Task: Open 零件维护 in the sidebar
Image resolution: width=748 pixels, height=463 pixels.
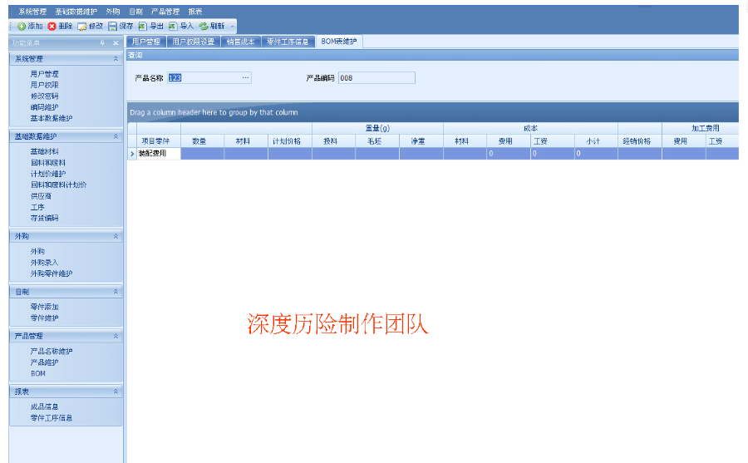Action: point(44,318)
